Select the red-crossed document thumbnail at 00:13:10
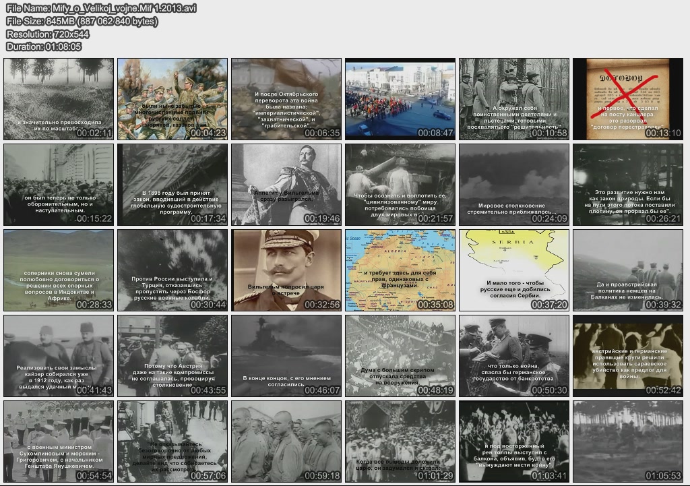The image size is (690, 486). (x=627, y=99)
